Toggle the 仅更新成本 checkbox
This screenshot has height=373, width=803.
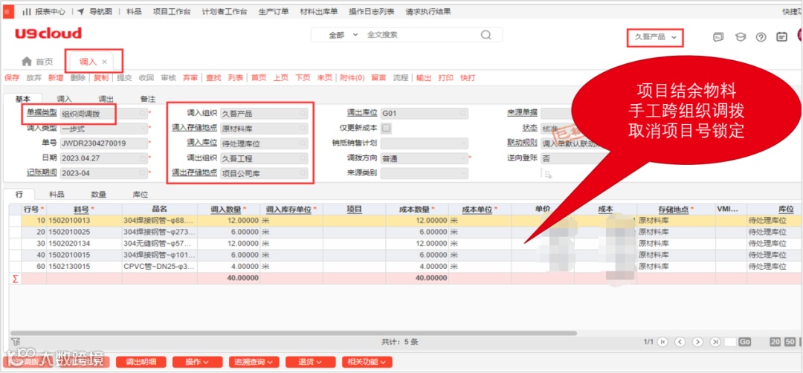click(387, 128)
